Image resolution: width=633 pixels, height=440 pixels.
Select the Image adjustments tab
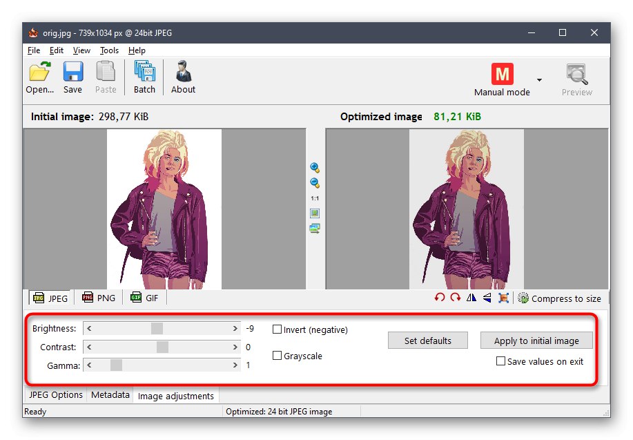[x=176, y=396]
